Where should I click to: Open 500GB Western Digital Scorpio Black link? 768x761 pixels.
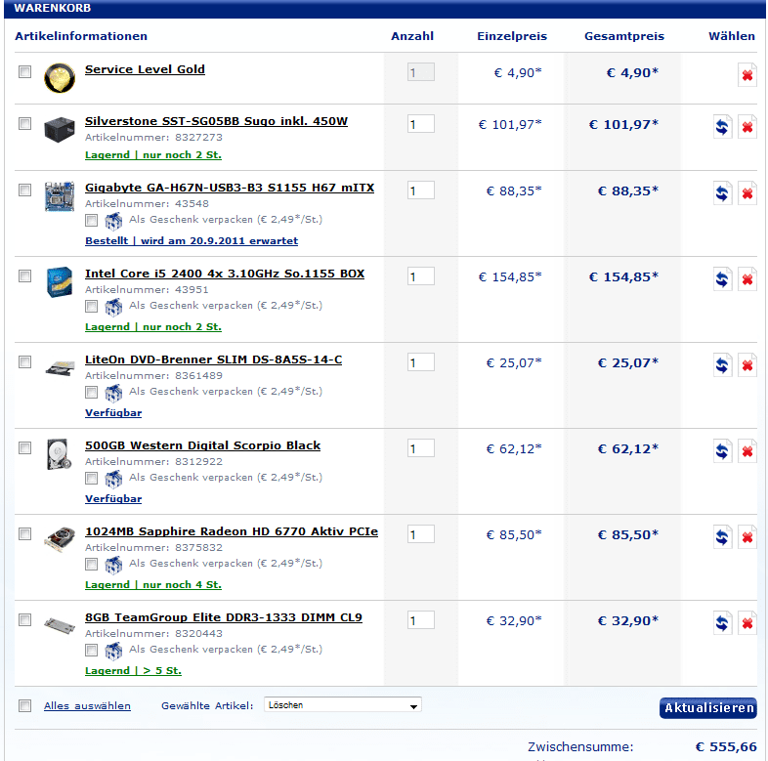click(202, 445)
